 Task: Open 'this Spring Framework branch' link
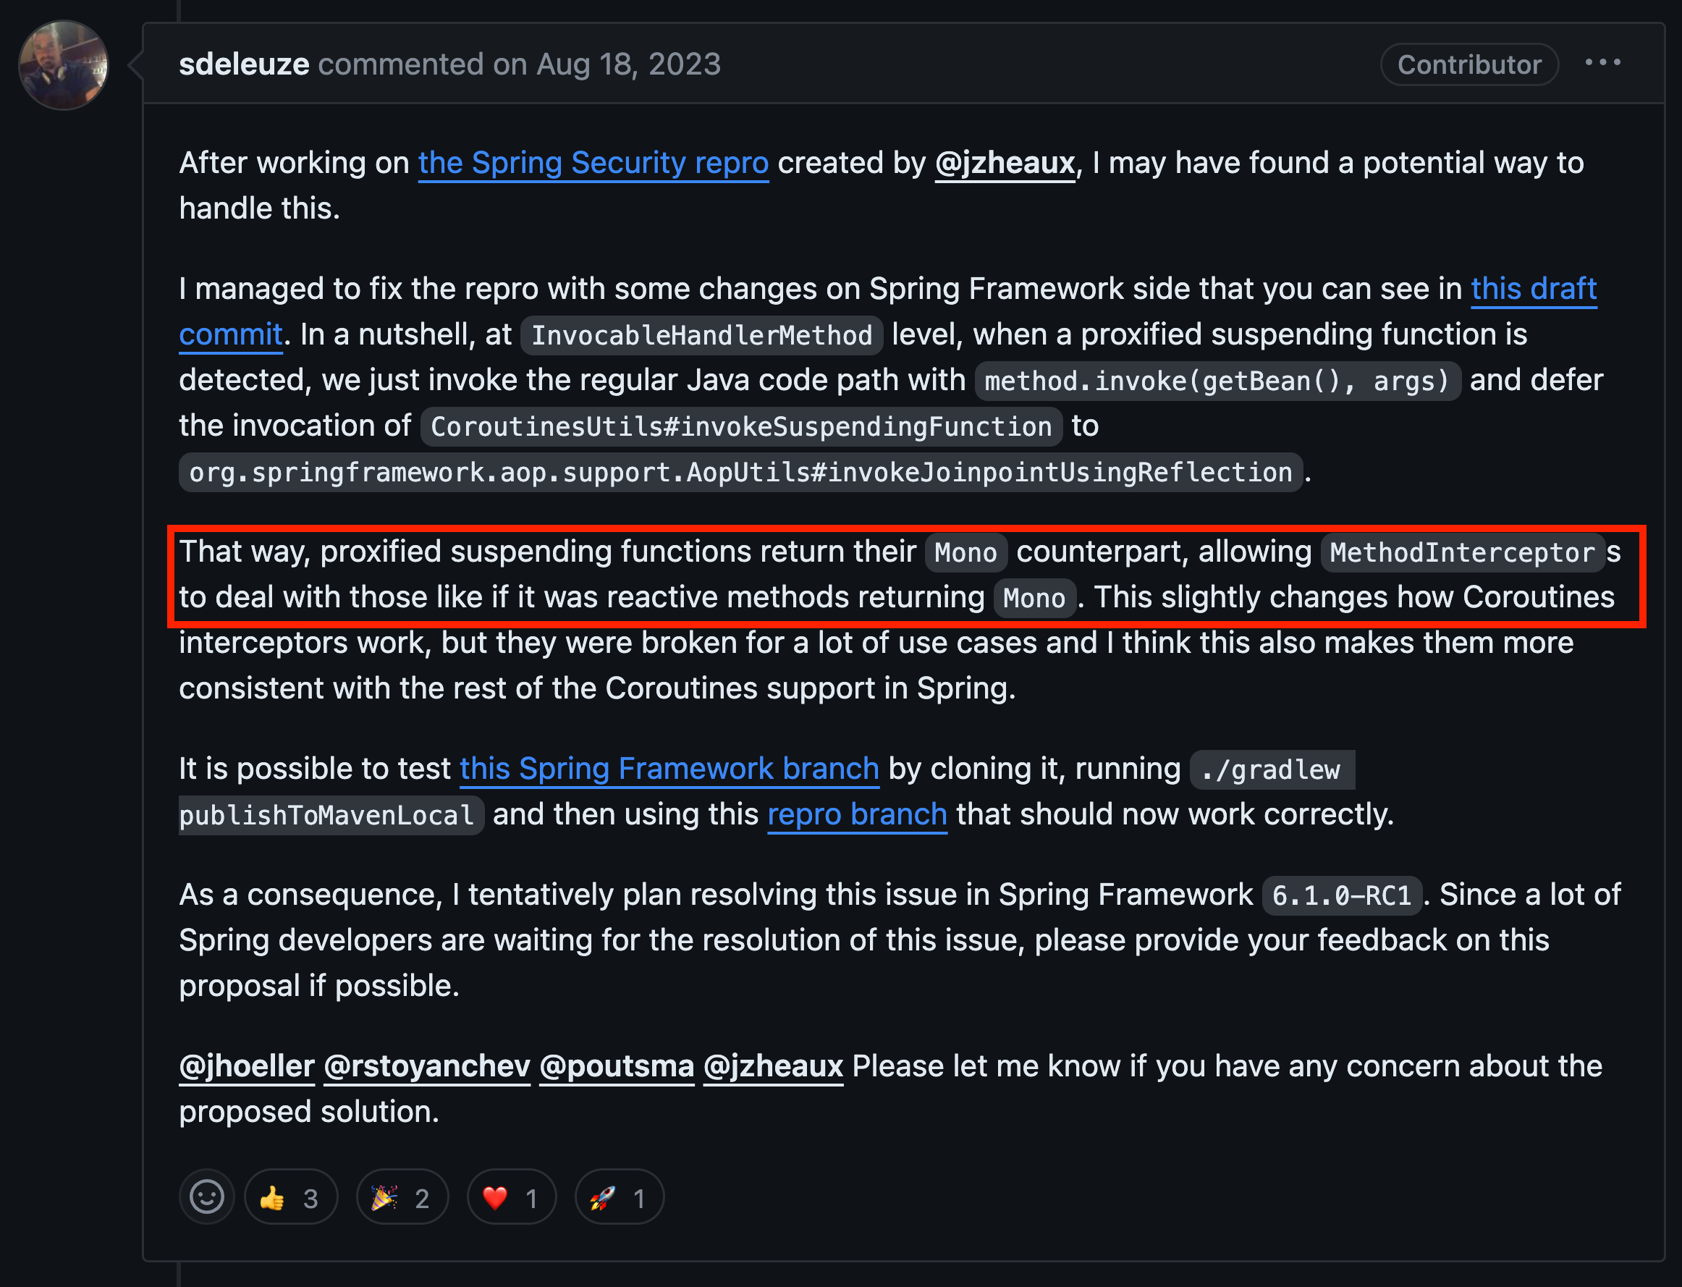coord(669,769)
